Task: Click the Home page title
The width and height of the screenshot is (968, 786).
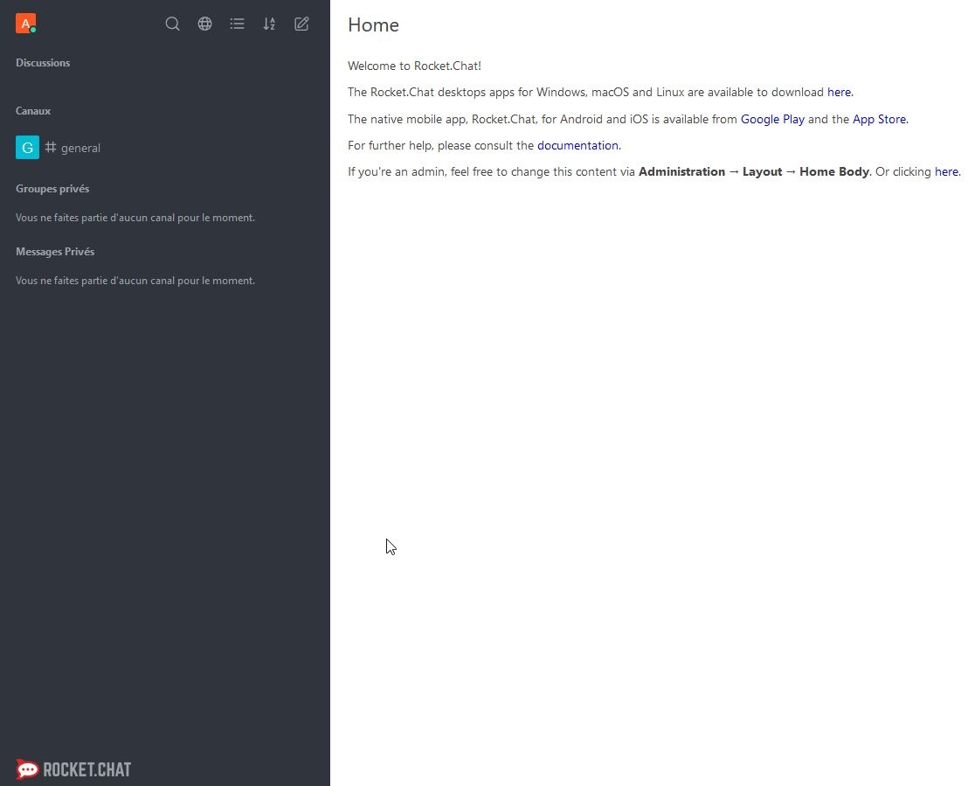Action: click(373, 25)
